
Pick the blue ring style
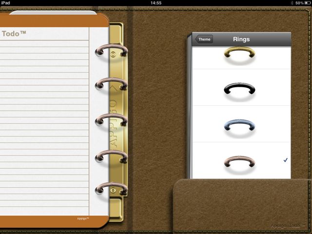[x=241, y=124]
